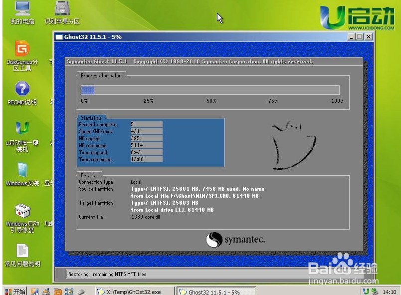Maximize the Ghost32 window
Screen dimensions: 401x295
tap(360, 37)
